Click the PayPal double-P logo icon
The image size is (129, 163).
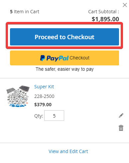43,58
